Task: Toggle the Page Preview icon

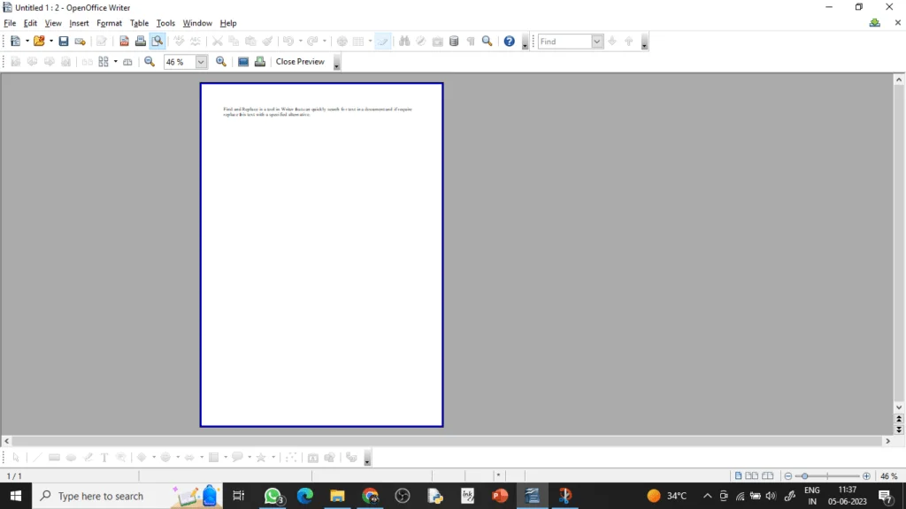Action: (157, 42)
